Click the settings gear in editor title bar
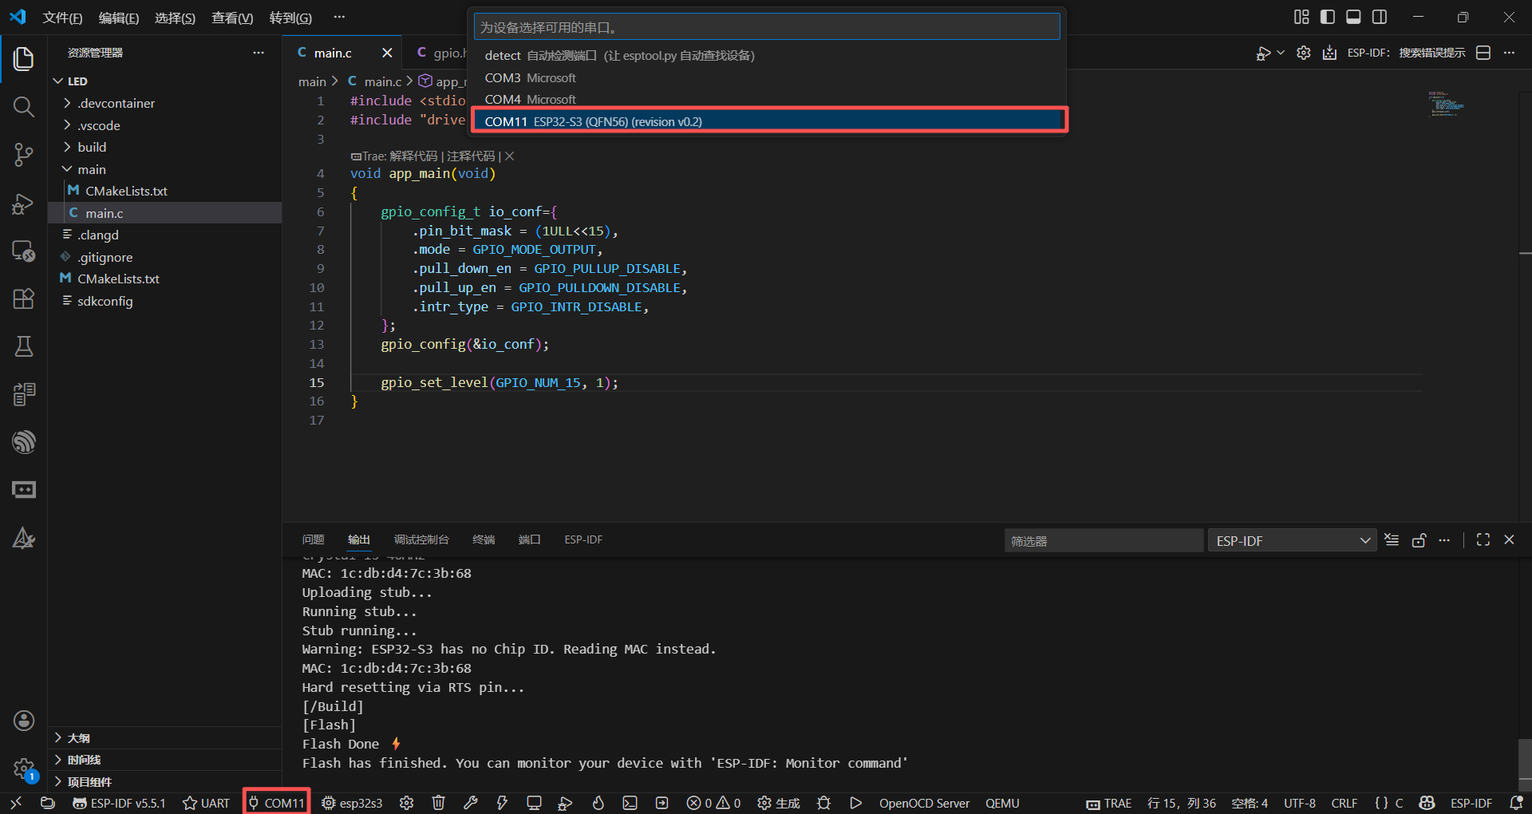 coord(1303,53)
